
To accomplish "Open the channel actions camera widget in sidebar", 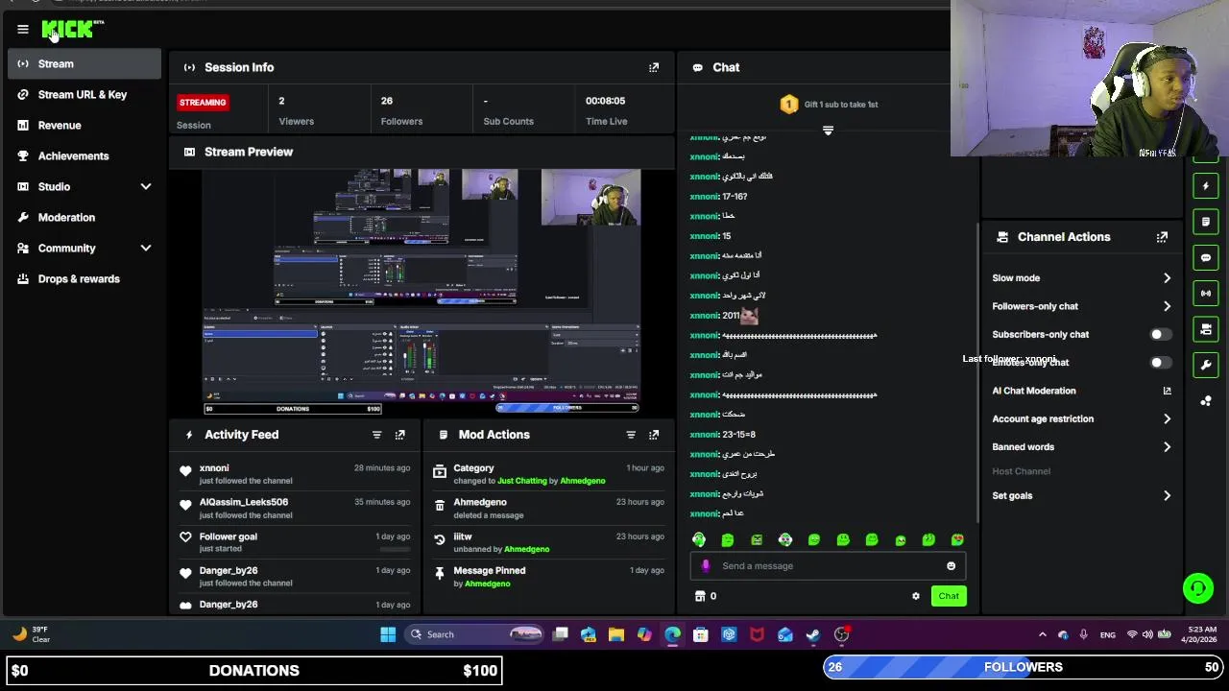I will [1206, 329].
